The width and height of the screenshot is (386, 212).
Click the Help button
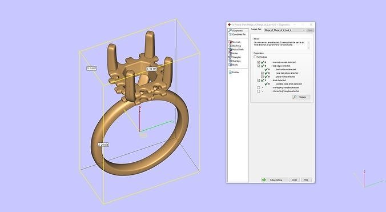306,180
